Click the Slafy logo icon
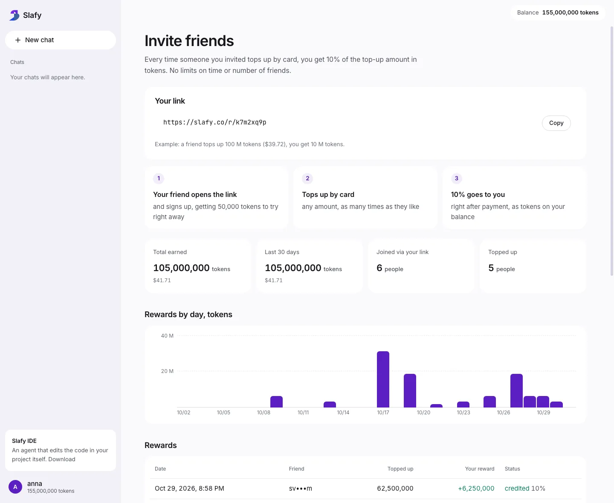Viewport: 614px width, 503px height. pos(14,15)
